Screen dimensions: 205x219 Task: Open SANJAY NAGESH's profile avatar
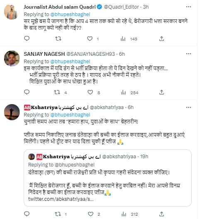point(12,58)
